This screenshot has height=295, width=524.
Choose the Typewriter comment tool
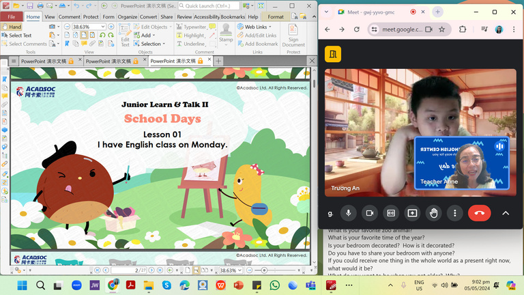191,27
